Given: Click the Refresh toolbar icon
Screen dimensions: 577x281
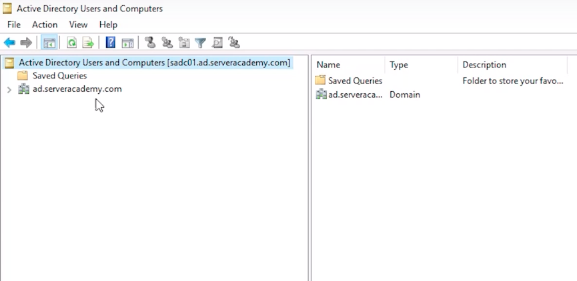Looking at the screenshot, I should (71, 43).
